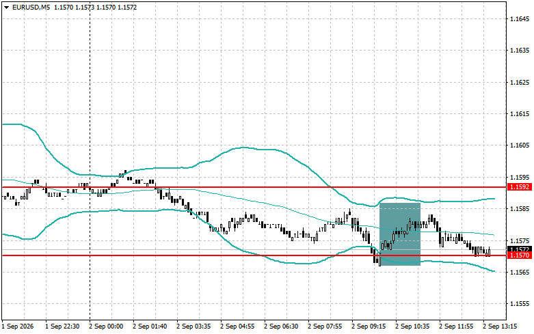Click the upper red horizontal line at 1.1592
This screenshot has height=334, width=534.
tap(254, 187)
